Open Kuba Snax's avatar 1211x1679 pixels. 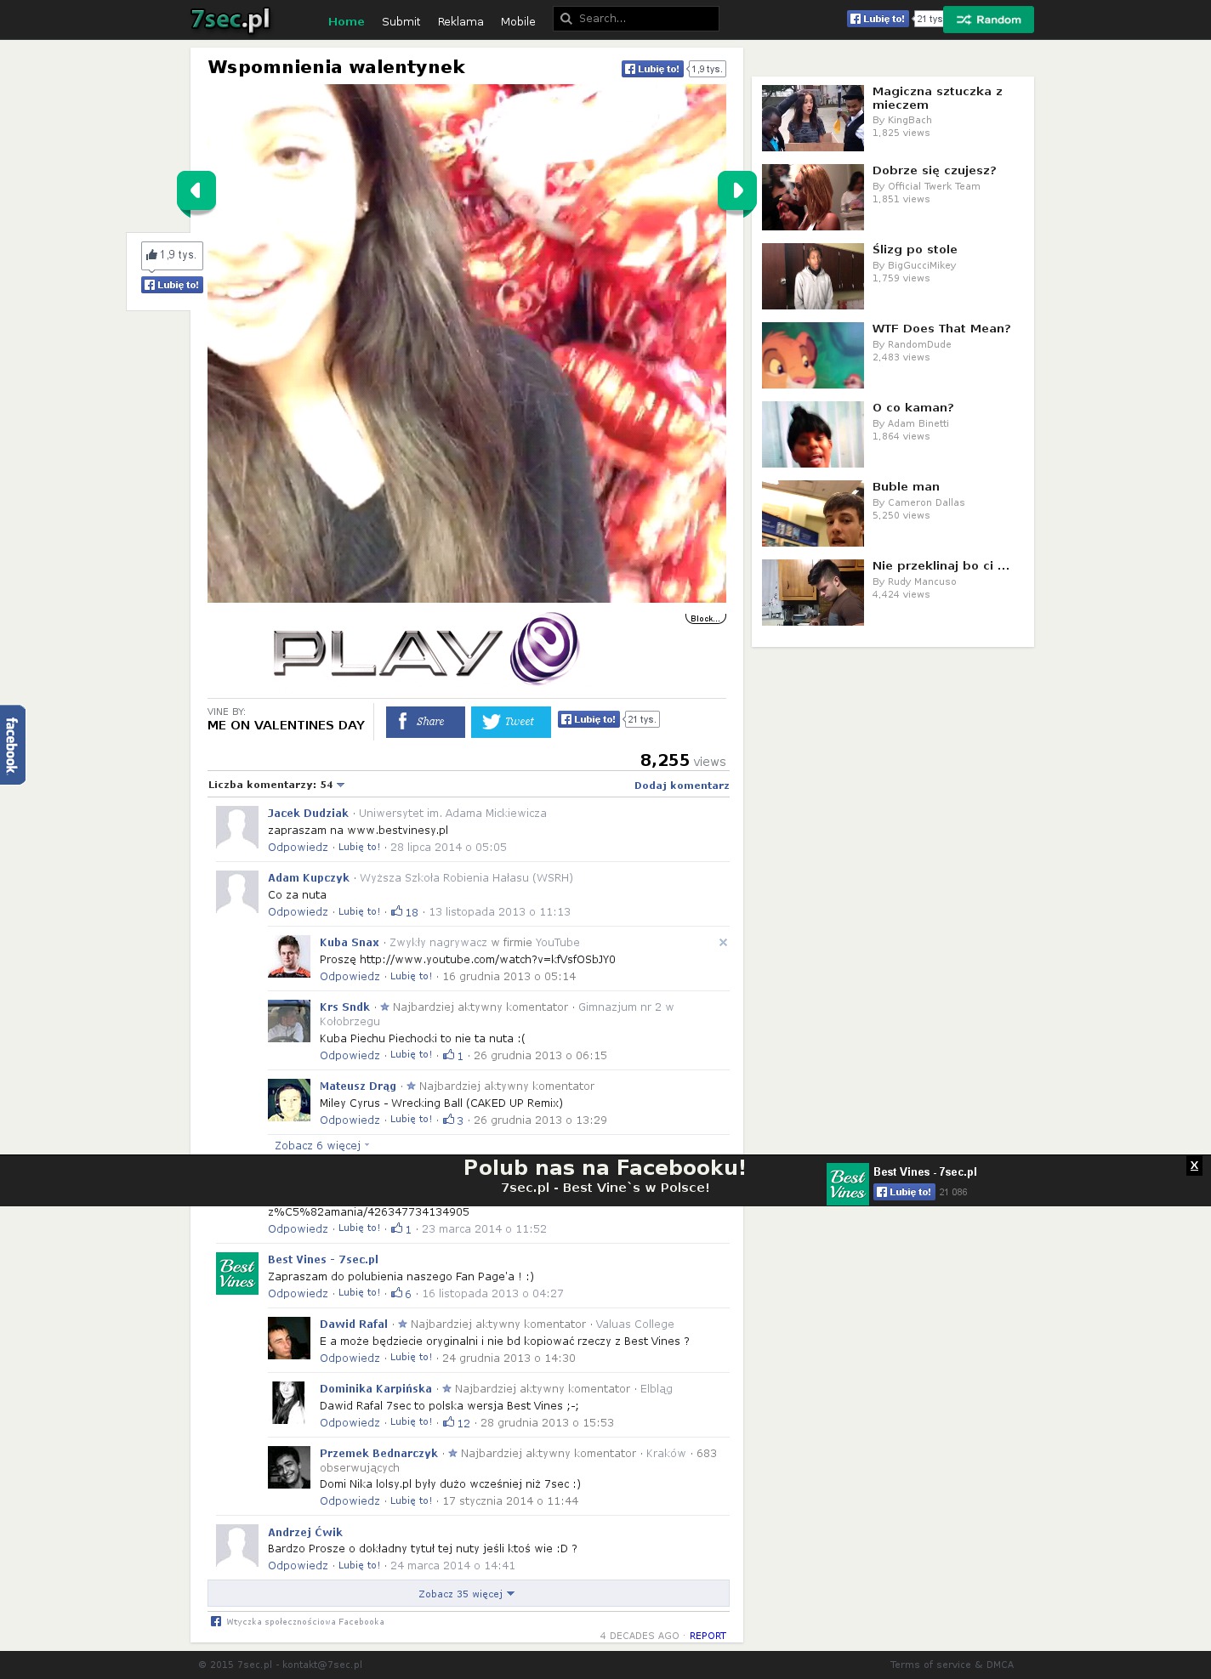(x=289, y=956)
